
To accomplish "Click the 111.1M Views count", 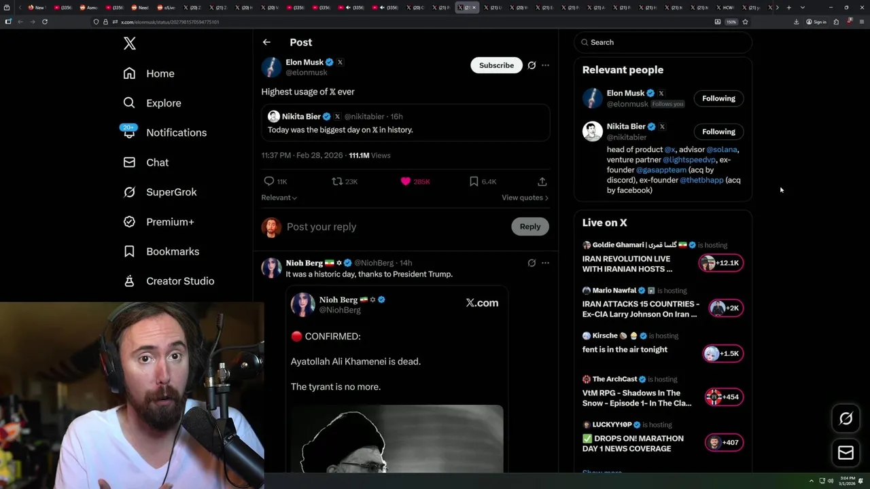I will 370,156.
